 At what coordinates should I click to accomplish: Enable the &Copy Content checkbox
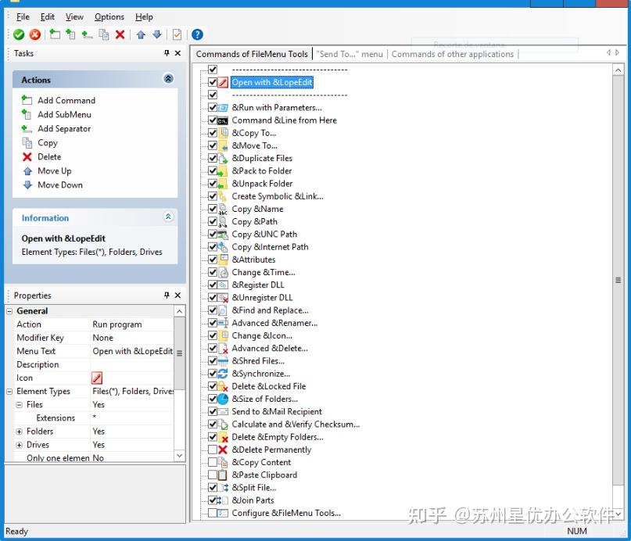click(x=213, y=462)
